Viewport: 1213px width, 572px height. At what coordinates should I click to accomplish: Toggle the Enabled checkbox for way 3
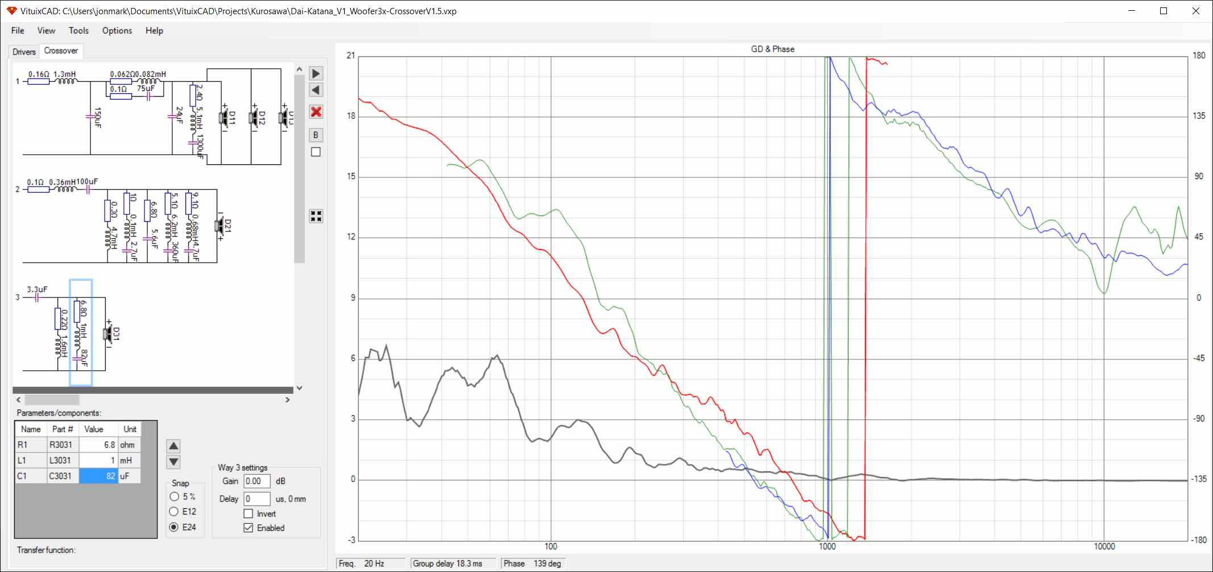pos(249,528)
